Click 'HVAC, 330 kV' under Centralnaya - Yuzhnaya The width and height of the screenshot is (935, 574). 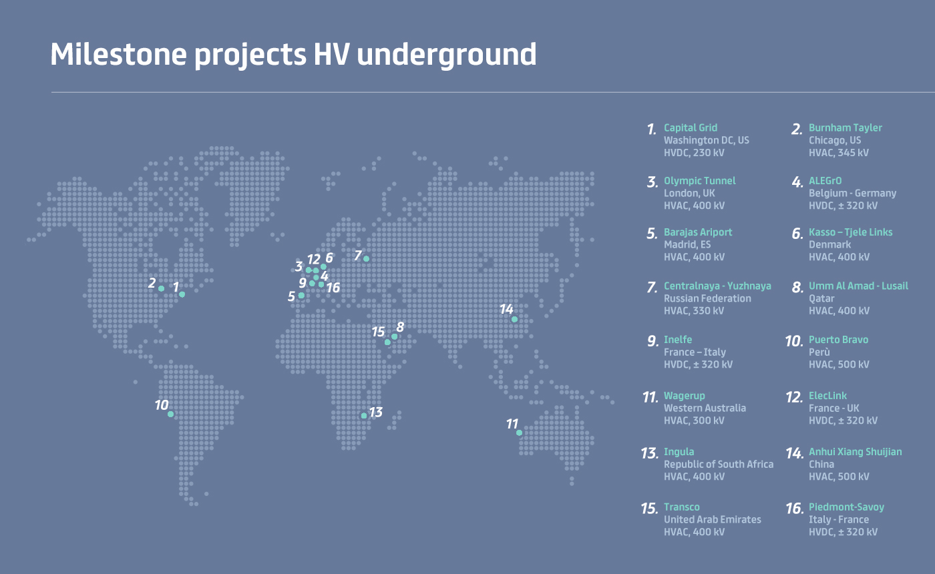(694, 311)
